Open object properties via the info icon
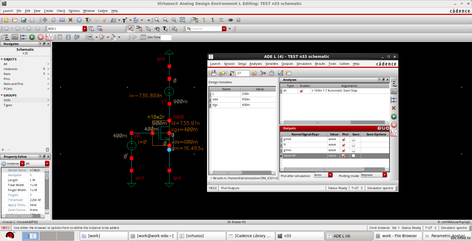Image resolution: width=472 pixels, height=241 pixels. click(x=79, y=20)
